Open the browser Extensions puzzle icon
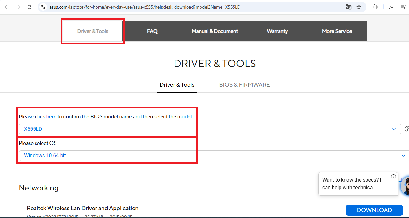This screenshot has height=218, width=409. click(x=375, y=7)
